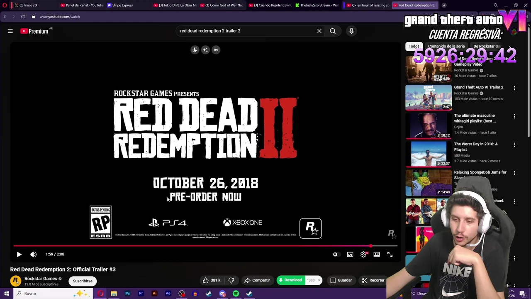Open a new browser tab with plus
The height and width of the screenshot is (299, 531).
tap(444, 5)
